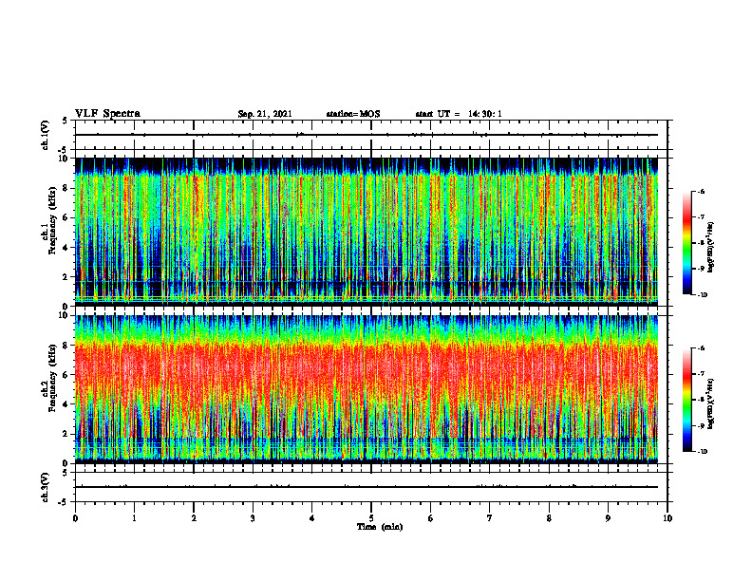Click the "ch.3(V)" waveform axis label
Screen dimensions: 752x581
[x=45, y=487]
